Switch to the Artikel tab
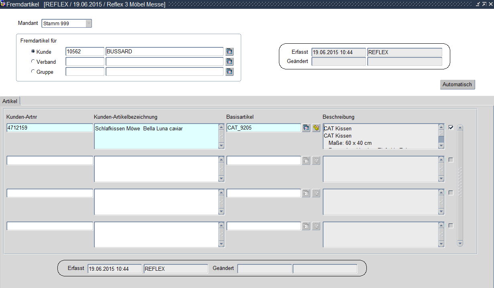Image resolution: width=494 pixels, height=288 pixels. point(10,101)
